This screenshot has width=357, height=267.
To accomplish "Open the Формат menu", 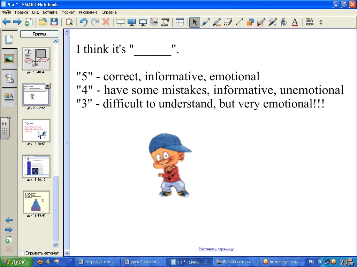I will click(x=68, y=12).
